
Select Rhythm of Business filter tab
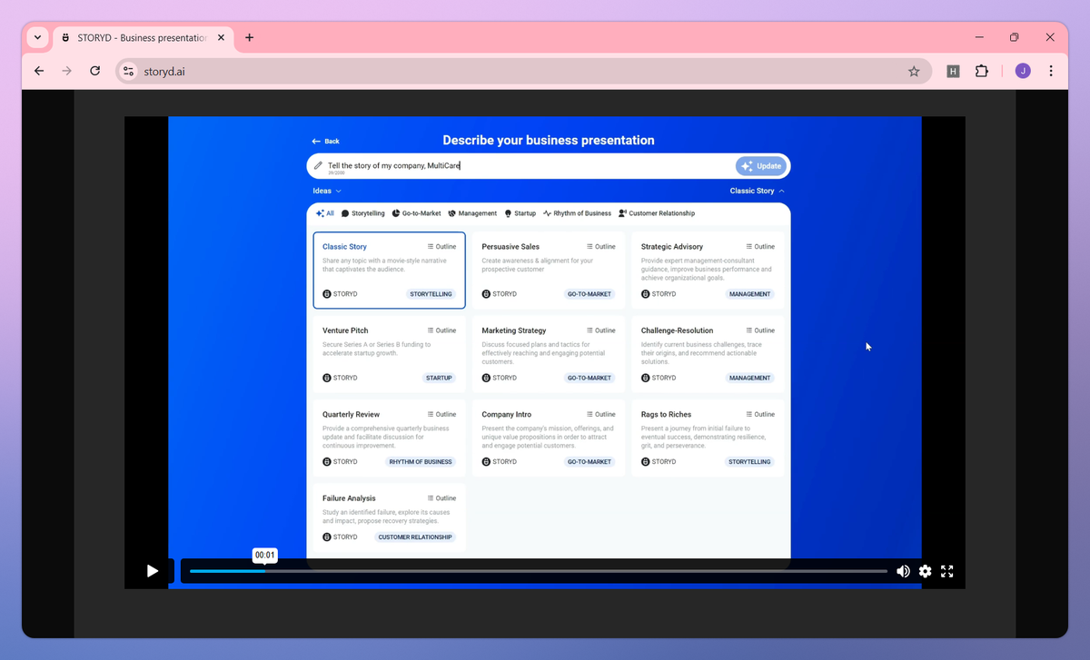[x=577, y=213]
